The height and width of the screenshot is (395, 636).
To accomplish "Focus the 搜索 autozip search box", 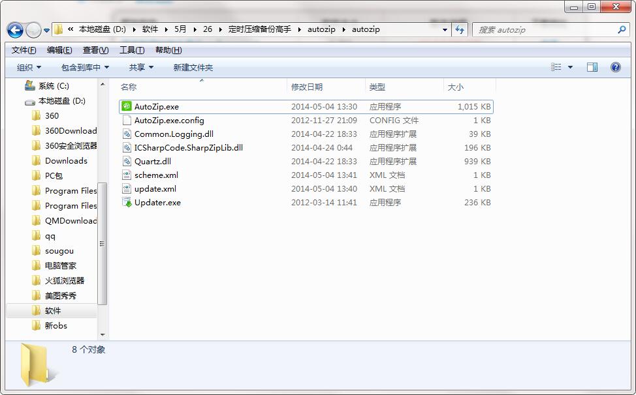I will (x=545, y=29).
